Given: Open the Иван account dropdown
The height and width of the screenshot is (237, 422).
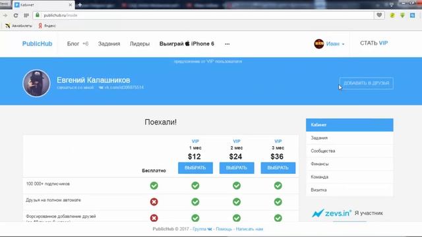Looking at the screenshot, I should coord(335,44).
